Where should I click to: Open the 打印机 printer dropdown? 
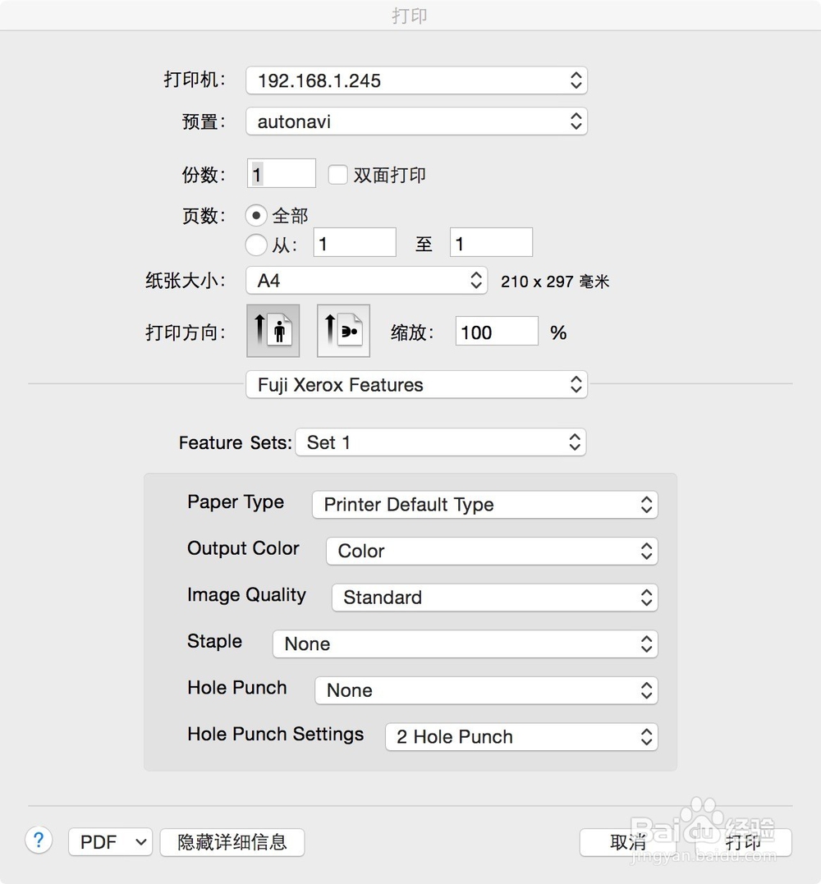coord(416,80)
